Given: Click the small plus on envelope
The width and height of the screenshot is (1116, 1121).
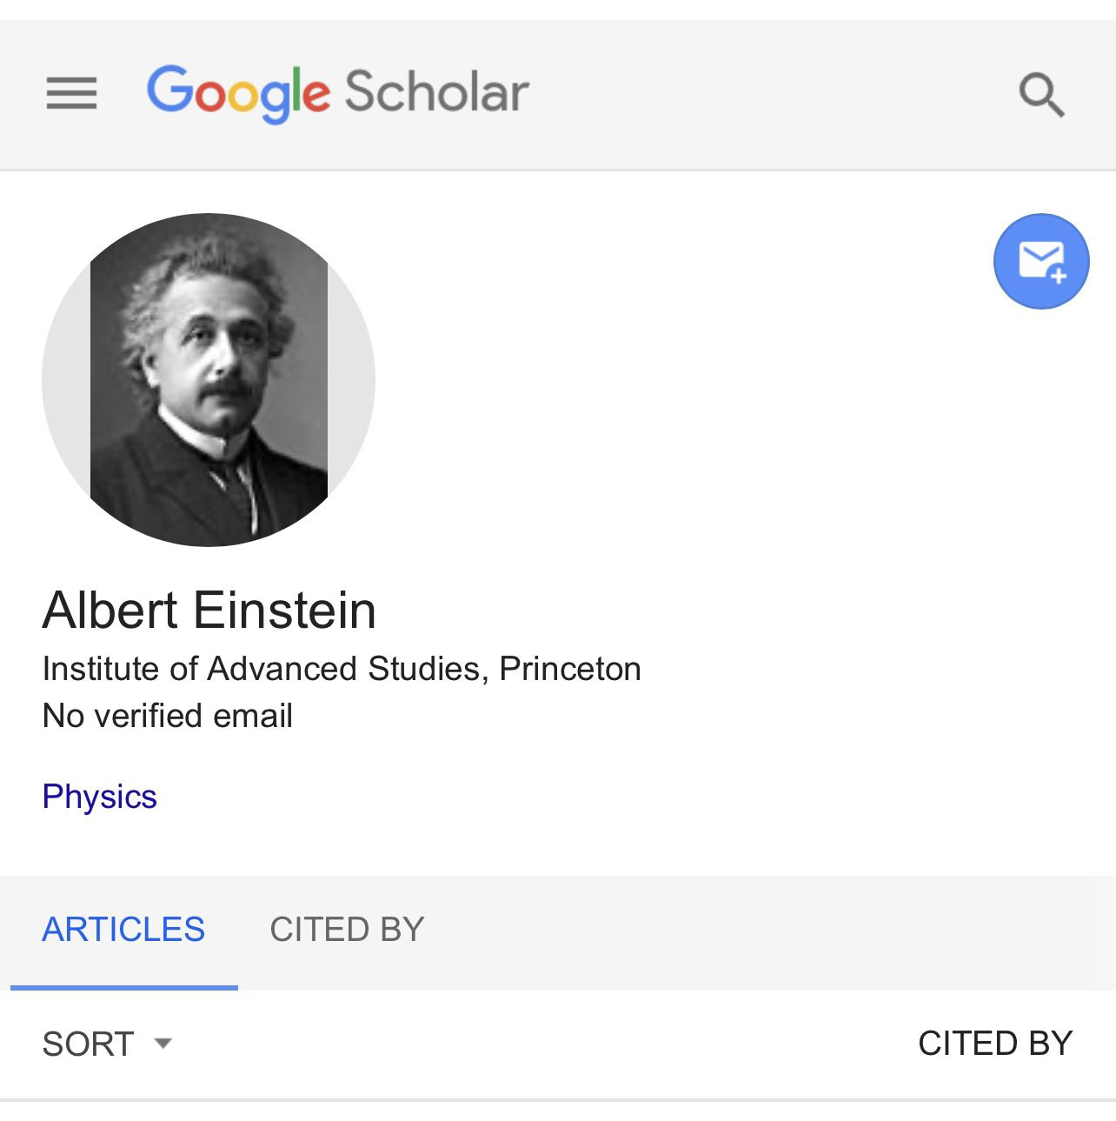Looking at the screenshot, I should tap(1059, 277).
